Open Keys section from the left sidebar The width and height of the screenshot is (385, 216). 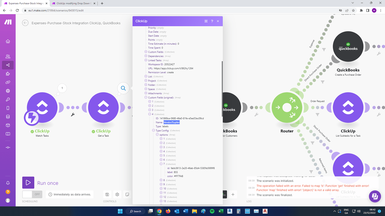8,99
